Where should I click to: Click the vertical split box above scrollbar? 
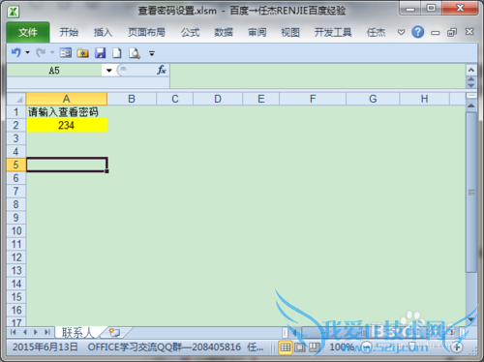(x=471, y=96)
